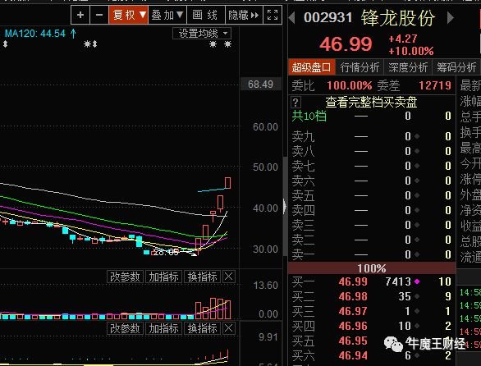Click the latest candlestick on chart
481x366 pixels.
point(227,183)
